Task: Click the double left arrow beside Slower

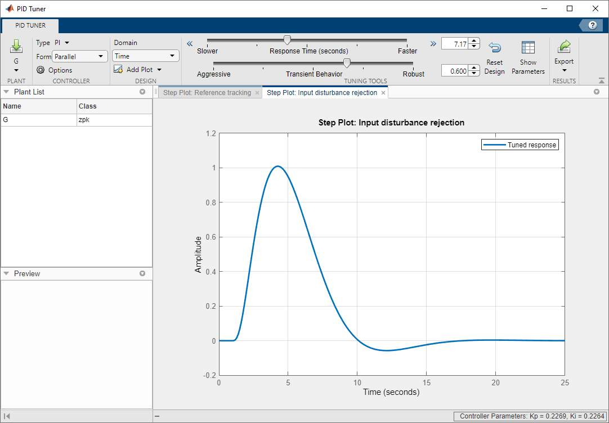Action: tap(190, 44)
